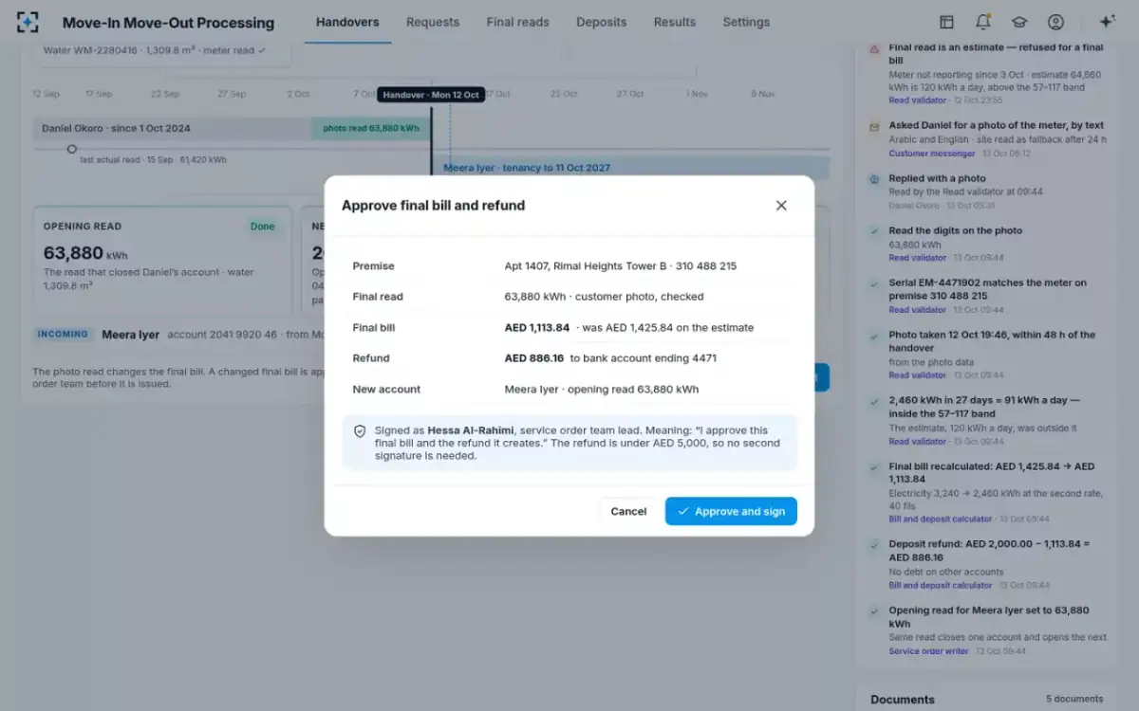Open the Customer messenger link
The width and height of the screenshot is (1139, 711).
point(932,154)
